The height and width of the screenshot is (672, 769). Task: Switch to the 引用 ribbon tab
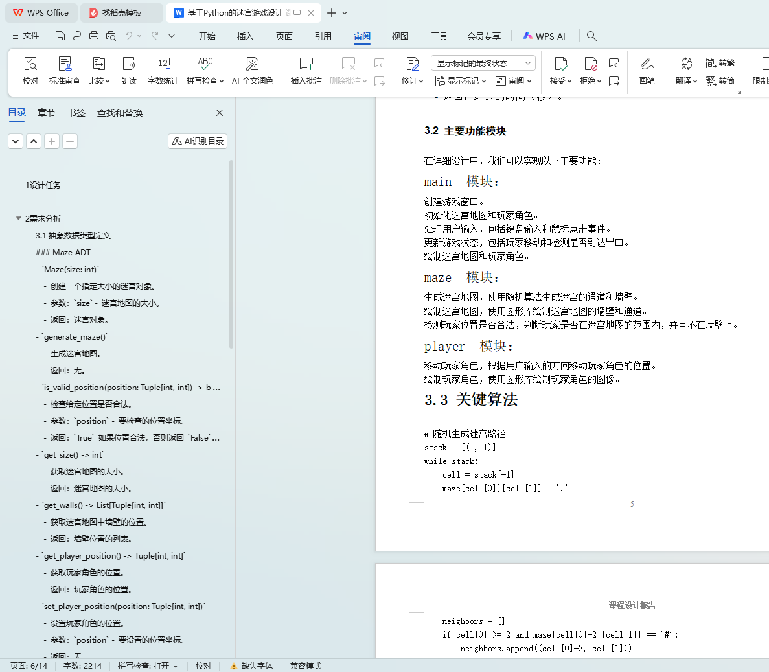click(323, 36)
